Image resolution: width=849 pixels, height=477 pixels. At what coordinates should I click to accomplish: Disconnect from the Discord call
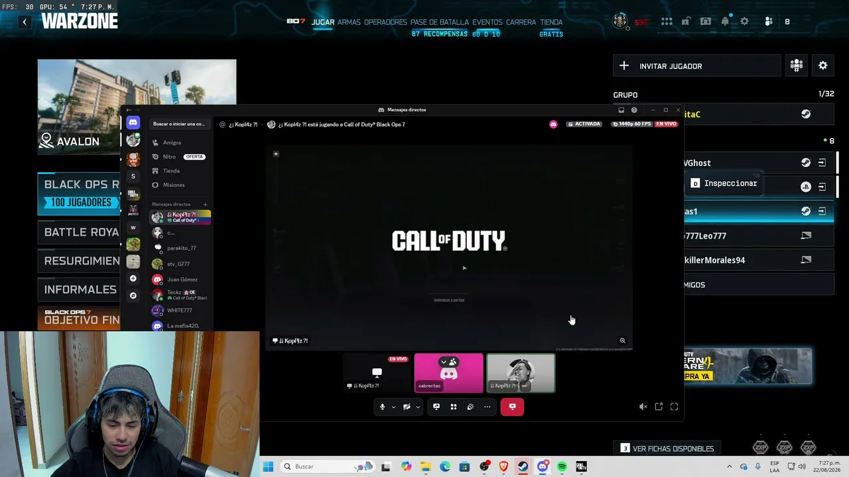click(512, 407)
